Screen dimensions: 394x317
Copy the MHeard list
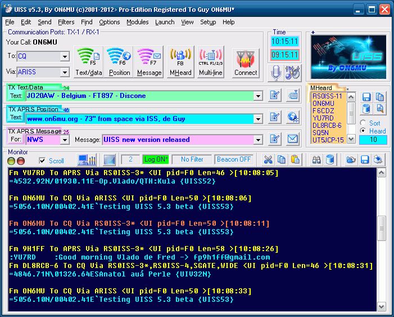coord(380,97)
